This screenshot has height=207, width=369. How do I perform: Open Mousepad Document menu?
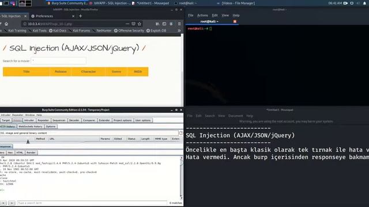pyautogui.click(x=236, y=116)
